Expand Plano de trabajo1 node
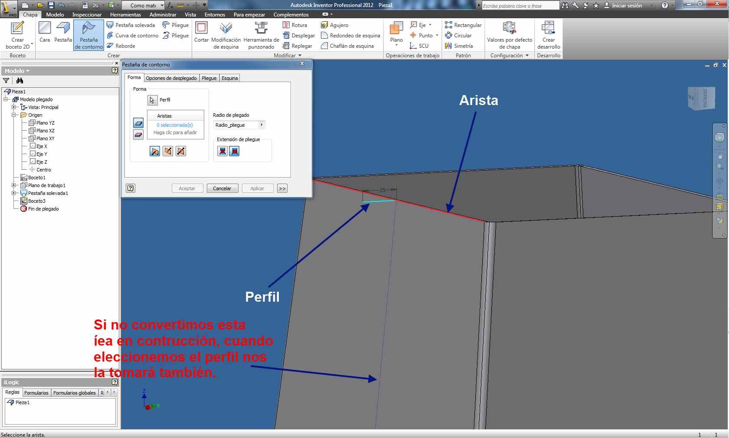The height and width of the screenshot is (438, 729). [14, 185]
